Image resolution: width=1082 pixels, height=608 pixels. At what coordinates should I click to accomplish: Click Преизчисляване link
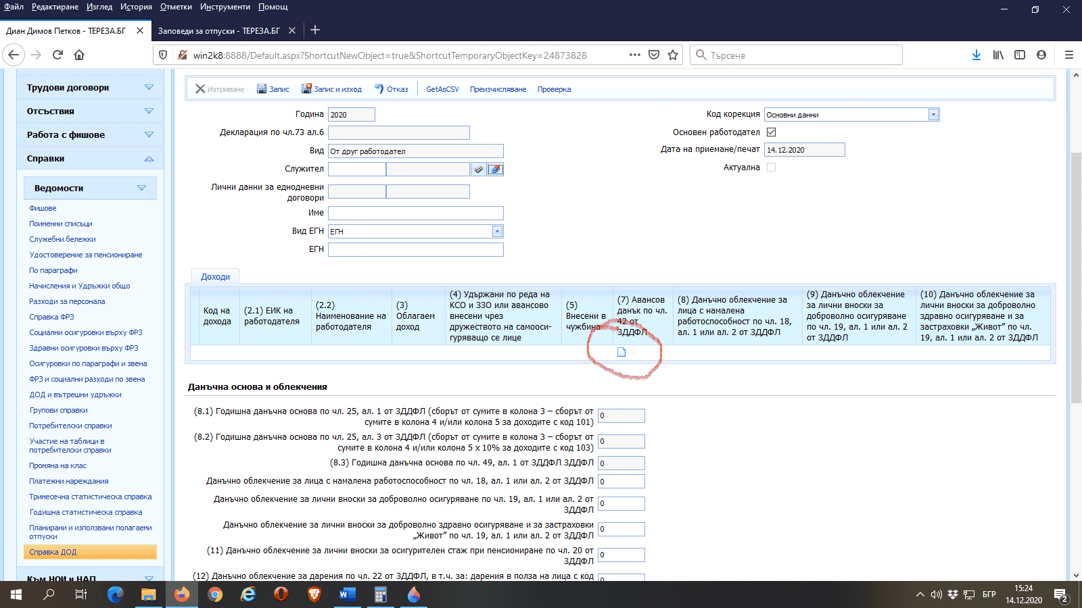pyautogui.click(x=498, y=89)
